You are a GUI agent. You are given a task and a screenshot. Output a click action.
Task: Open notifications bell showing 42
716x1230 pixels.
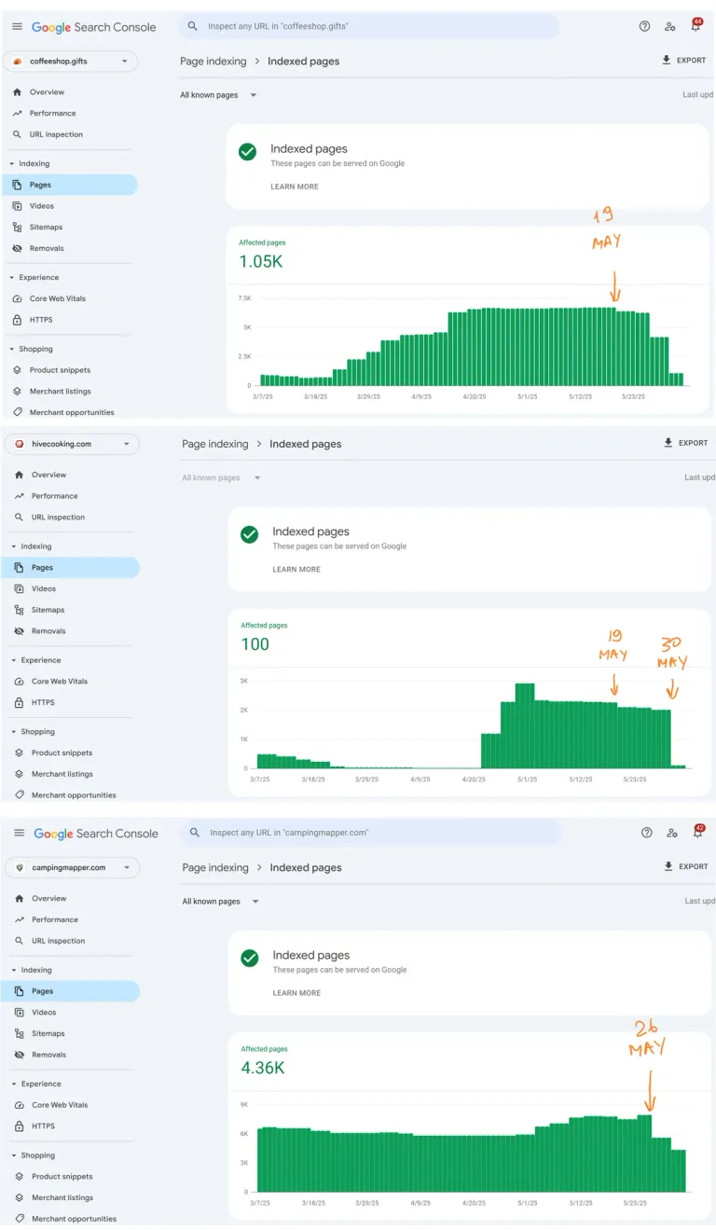point(697,832)
